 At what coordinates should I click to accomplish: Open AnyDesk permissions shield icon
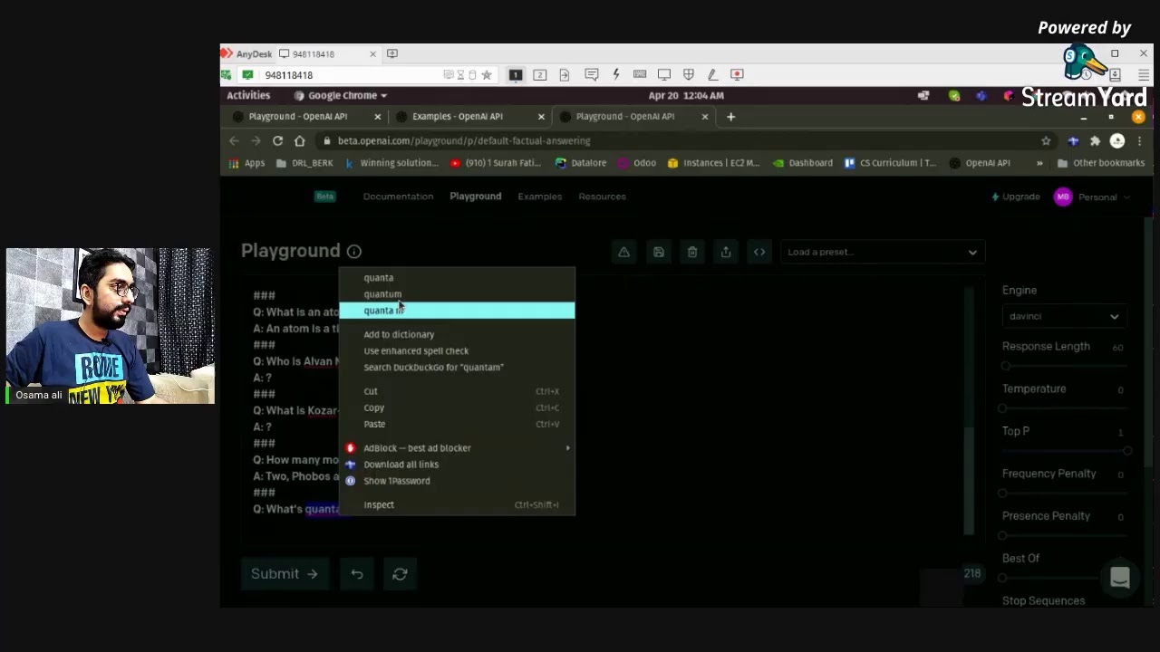[x=689, y=74]
